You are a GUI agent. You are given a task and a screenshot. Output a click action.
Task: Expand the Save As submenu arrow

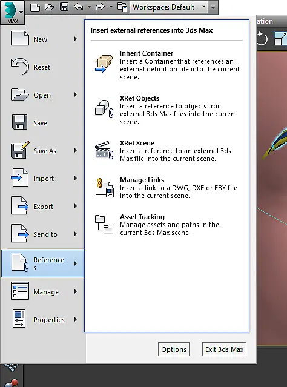click(76, 151)
